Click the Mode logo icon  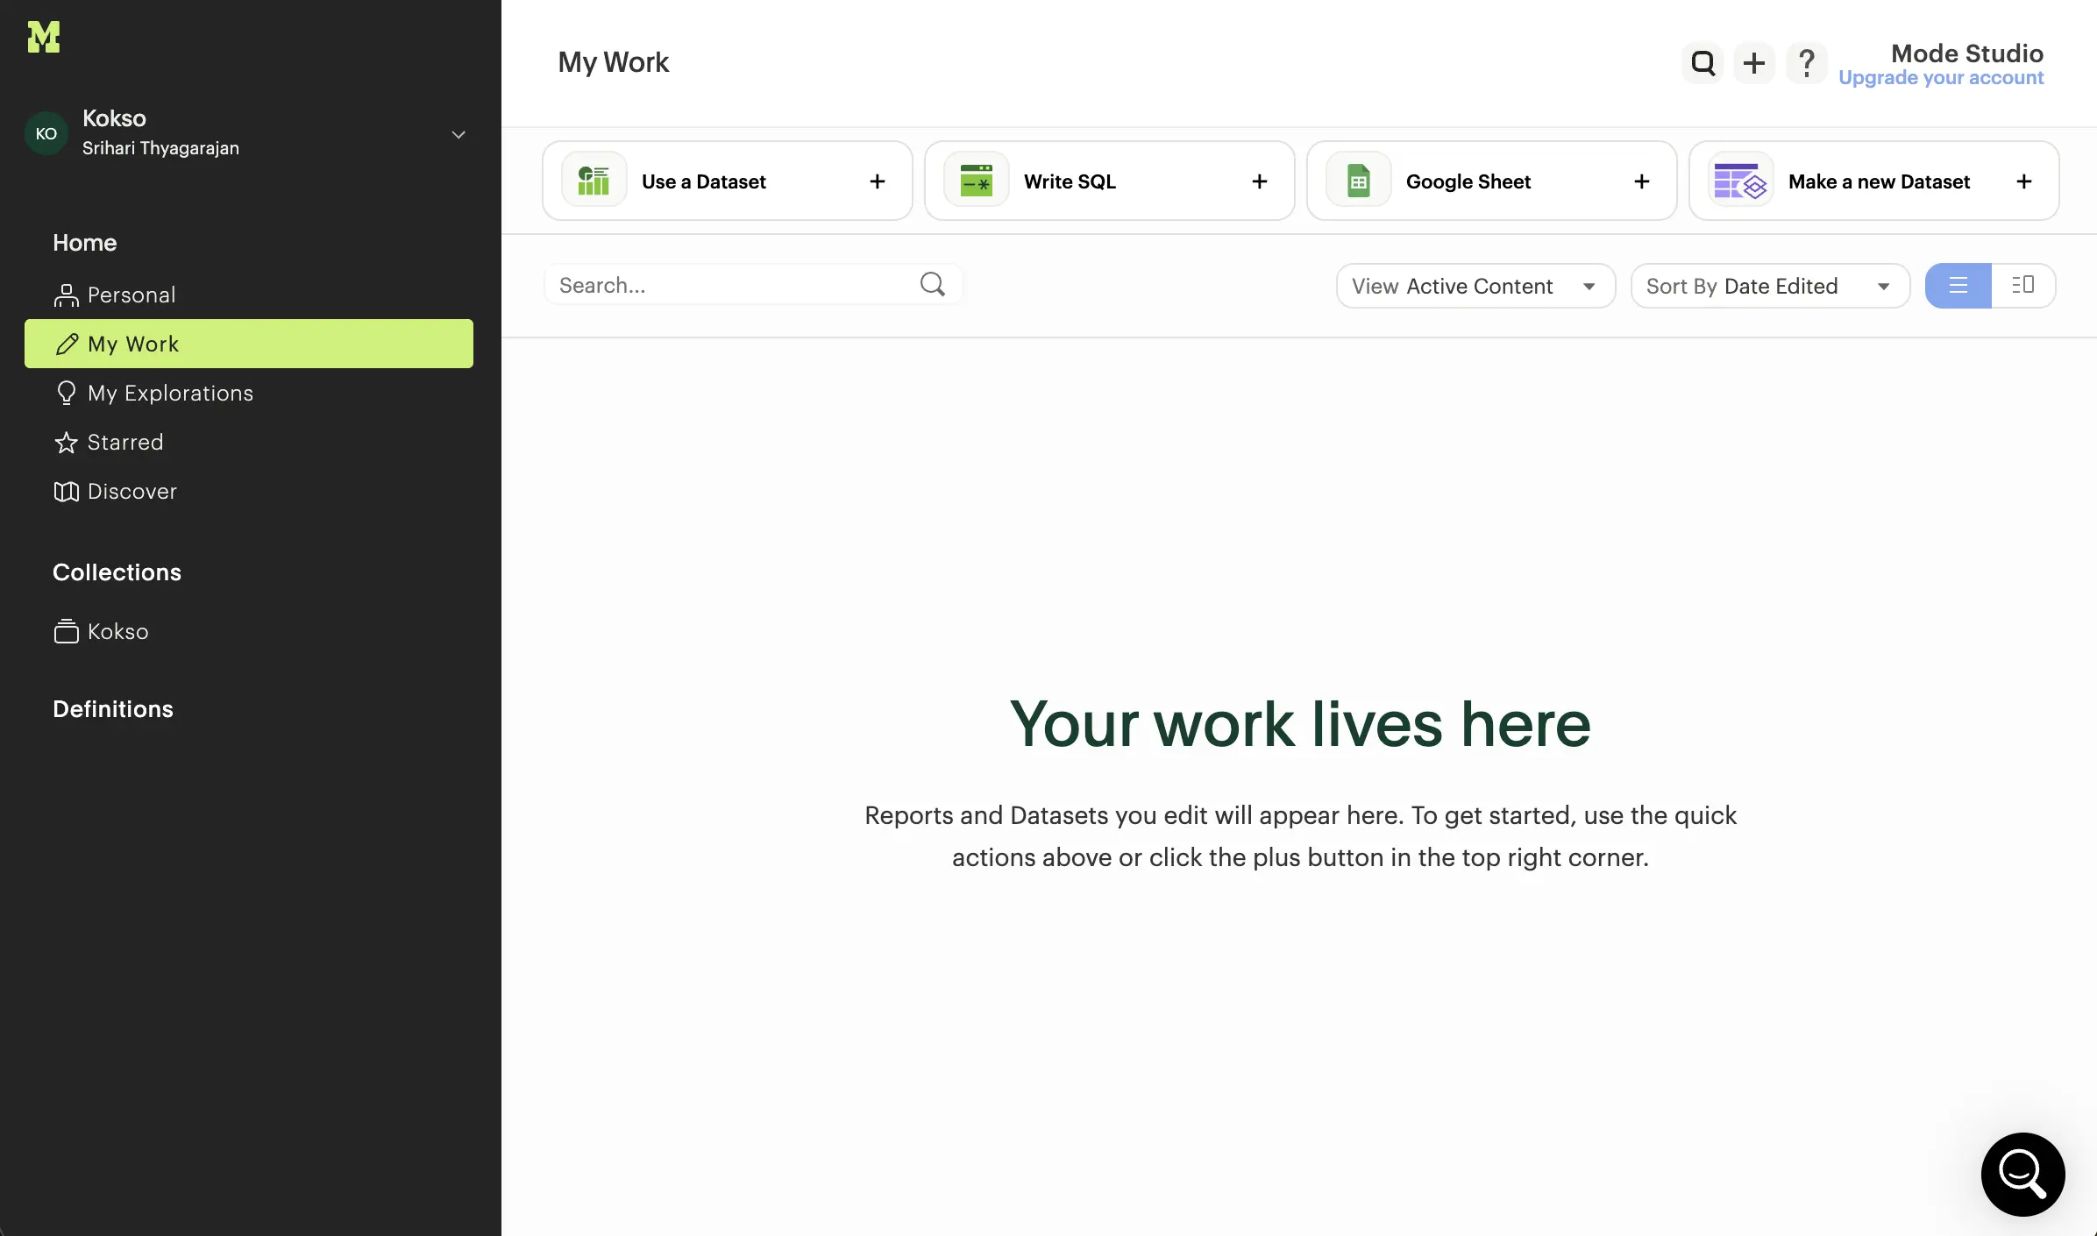click(44, 37)
